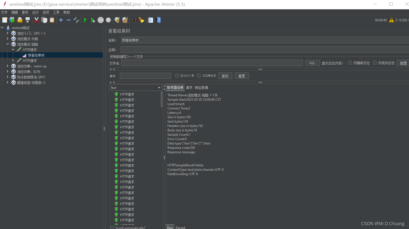Click the Copy icon in toolbar
Screen dimensions: 409x229
pyautogui.click(x=44, y=20)
